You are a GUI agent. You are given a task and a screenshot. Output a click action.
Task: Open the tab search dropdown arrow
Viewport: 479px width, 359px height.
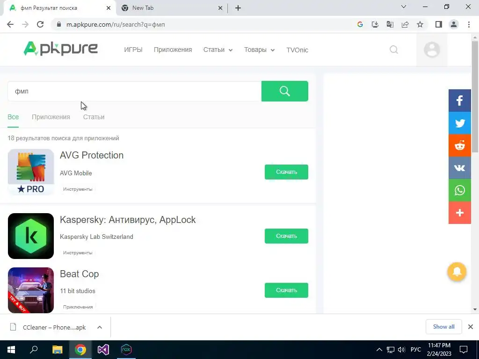404,7
